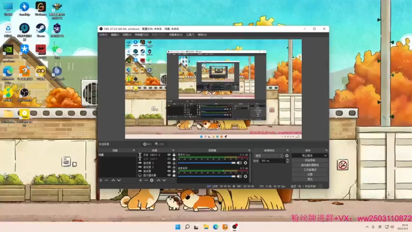Click the 开始录制 start recording button
Image resolution: width=412 pixels, height=232 pixels.
tap(310, 160)
